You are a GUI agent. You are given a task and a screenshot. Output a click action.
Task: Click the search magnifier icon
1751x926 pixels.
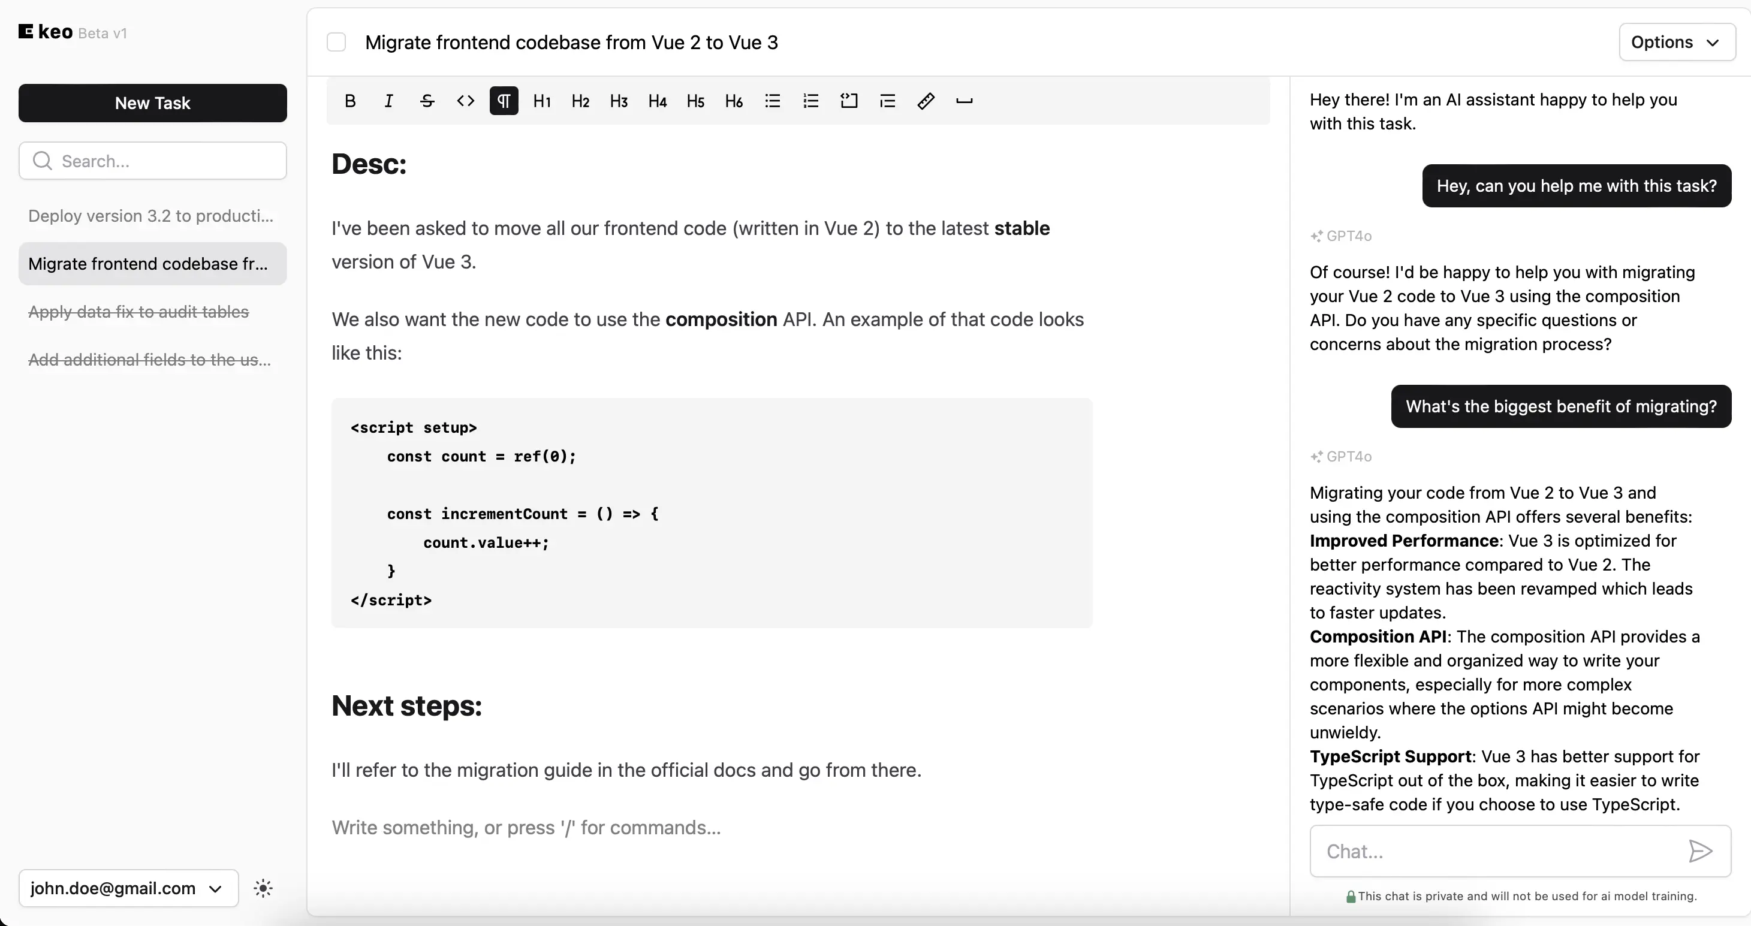pyautogui.click(x=42, y=161)
